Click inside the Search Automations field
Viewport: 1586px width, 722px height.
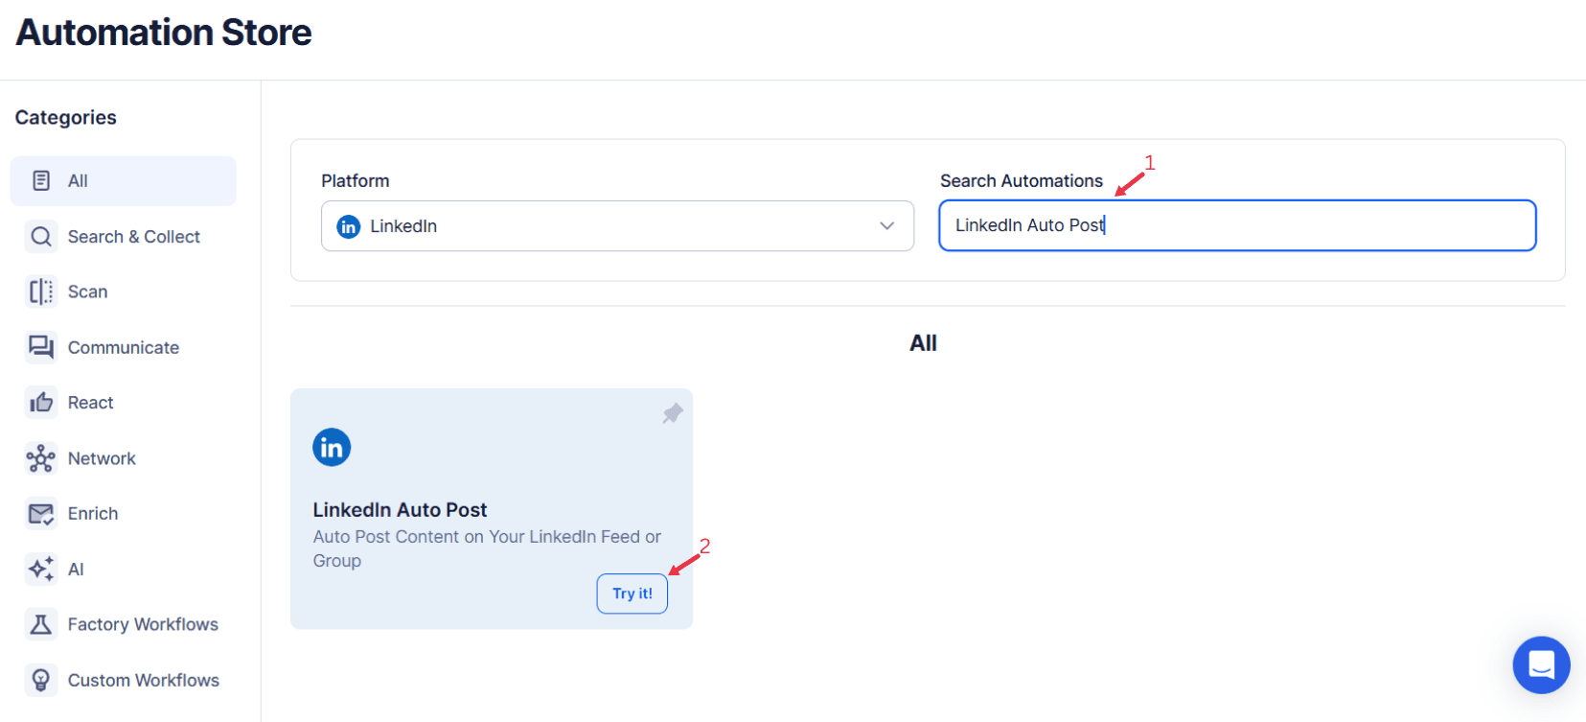tap(1236, 225)
